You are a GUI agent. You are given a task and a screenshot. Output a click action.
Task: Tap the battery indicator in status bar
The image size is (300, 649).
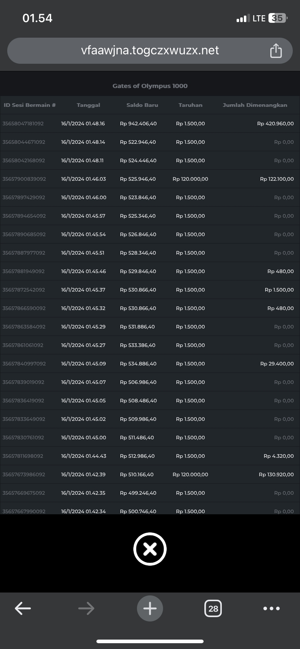pos(278,18)
